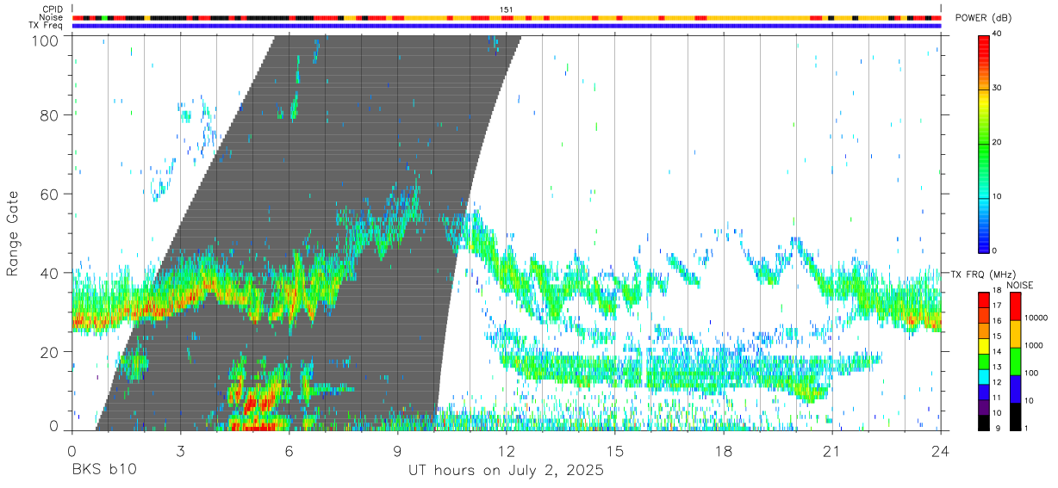
Task: Click the x-axis tick label 24
Action: point(941,450)
